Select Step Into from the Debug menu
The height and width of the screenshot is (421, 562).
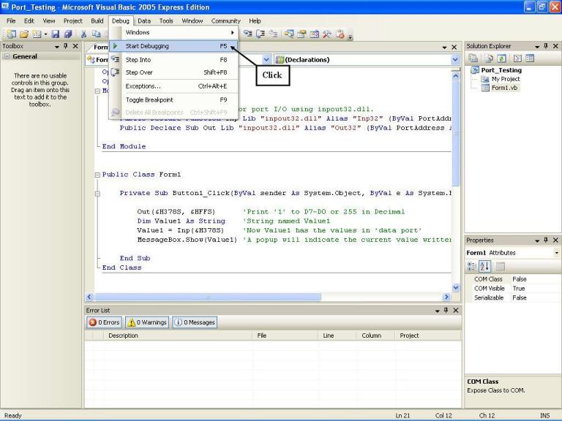pos(173,60)
